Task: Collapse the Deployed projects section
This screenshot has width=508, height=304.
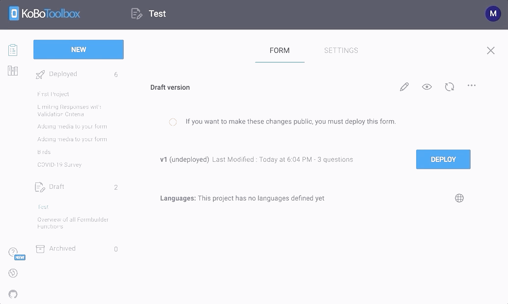Action: tap(63, 74)
